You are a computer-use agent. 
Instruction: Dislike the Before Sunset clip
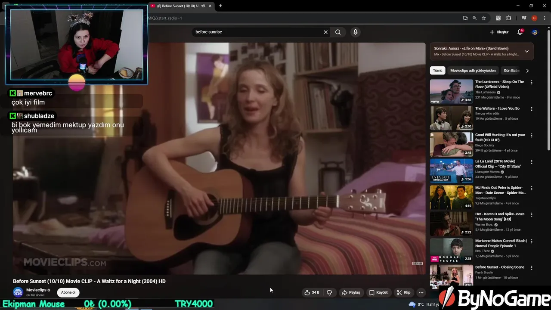[x=329, y=292]
